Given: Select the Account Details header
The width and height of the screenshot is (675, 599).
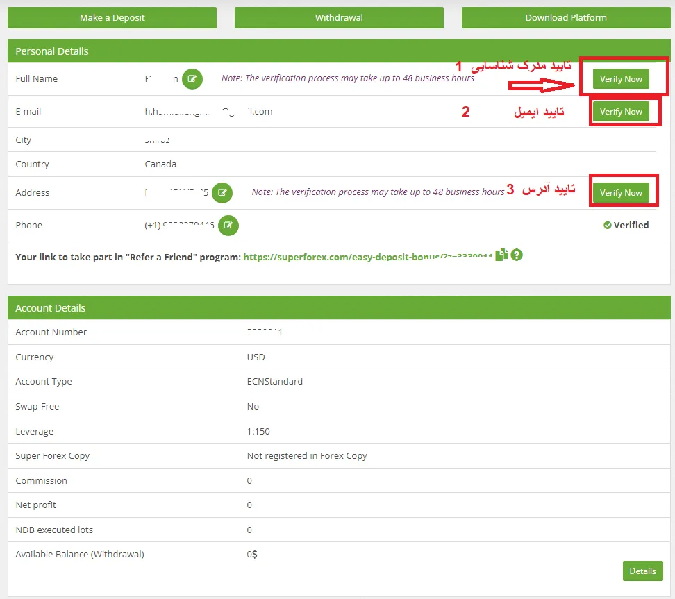Looking at the screenshot, I should 49,307.
